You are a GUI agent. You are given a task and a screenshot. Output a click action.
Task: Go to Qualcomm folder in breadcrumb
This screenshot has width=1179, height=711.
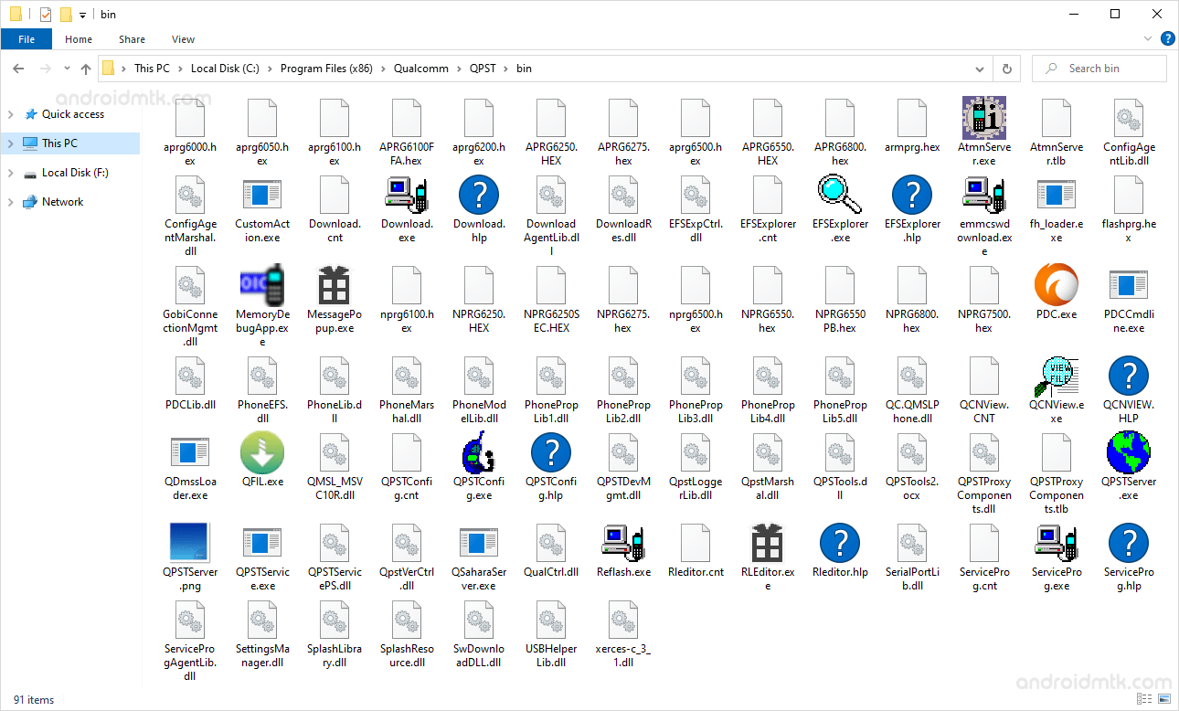click(x=421, y=69)
